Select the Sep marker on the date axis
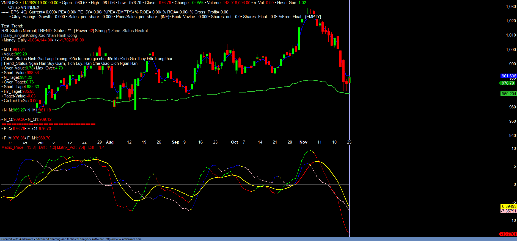This screenshot has height=241, width=517. click(175, 142)
